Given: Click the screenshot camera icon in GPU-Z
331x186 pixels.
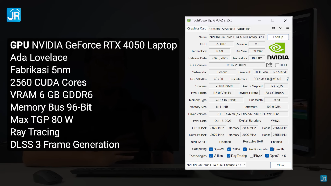Looking at the screenshot, I should point(273,28).
